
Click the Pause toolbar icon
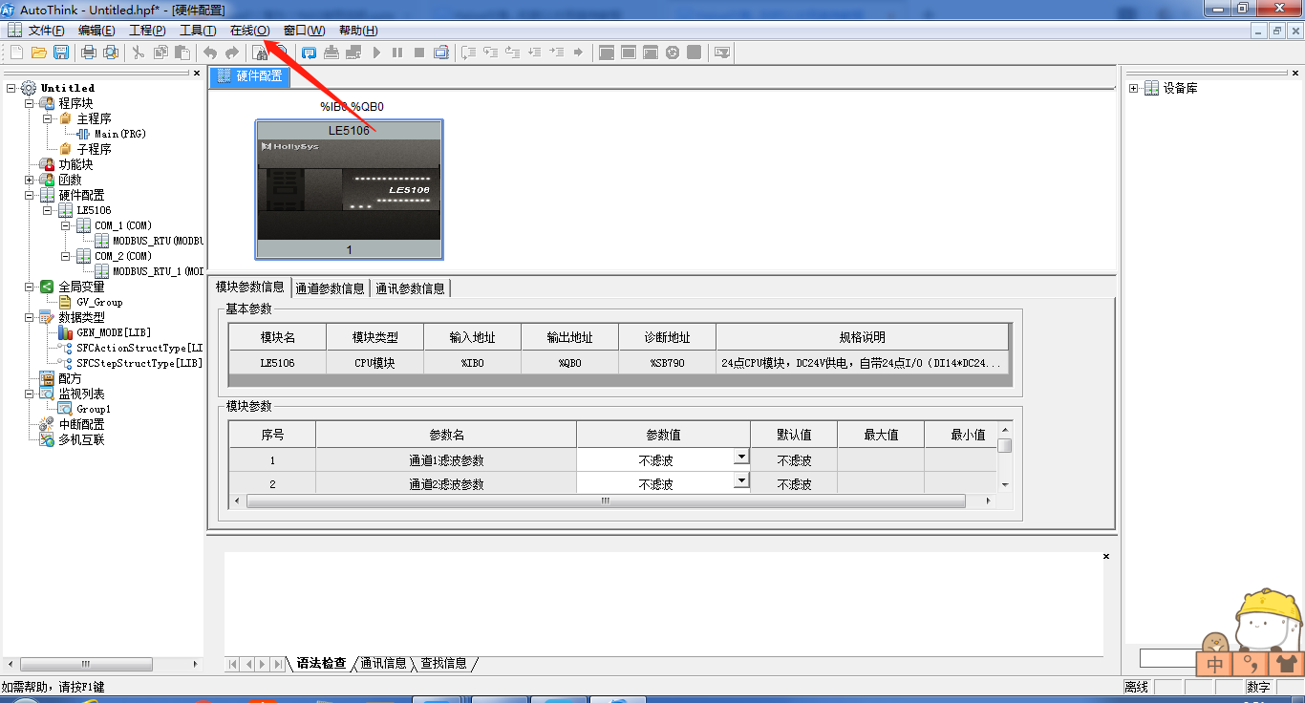click(397, 53)
